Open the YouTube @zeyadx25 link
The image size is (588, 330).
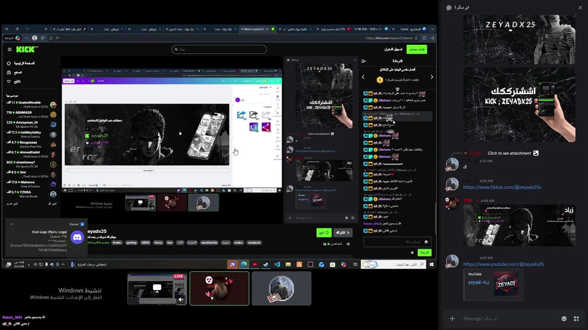(503, 264)
